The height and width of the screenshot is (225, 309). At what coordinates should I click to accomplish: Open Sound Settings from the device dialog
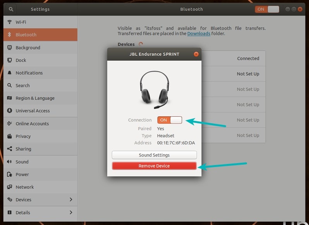[154, 155]
